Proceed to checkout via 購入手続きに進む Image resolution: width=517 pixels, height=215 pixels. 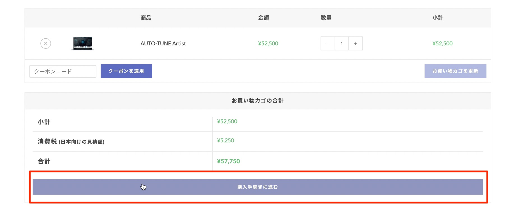coord(258,187)
